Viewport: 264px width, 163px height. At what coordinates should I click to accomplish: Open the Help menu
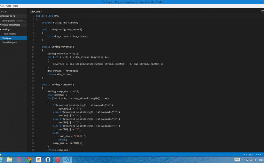point(16,6)
